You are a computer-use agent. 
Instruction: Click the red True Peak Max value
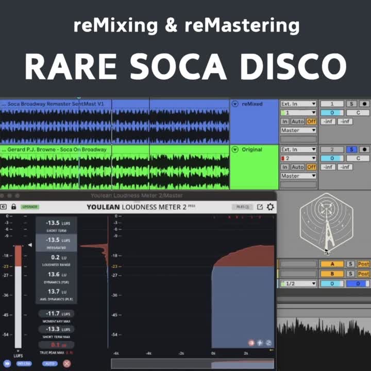56,345
